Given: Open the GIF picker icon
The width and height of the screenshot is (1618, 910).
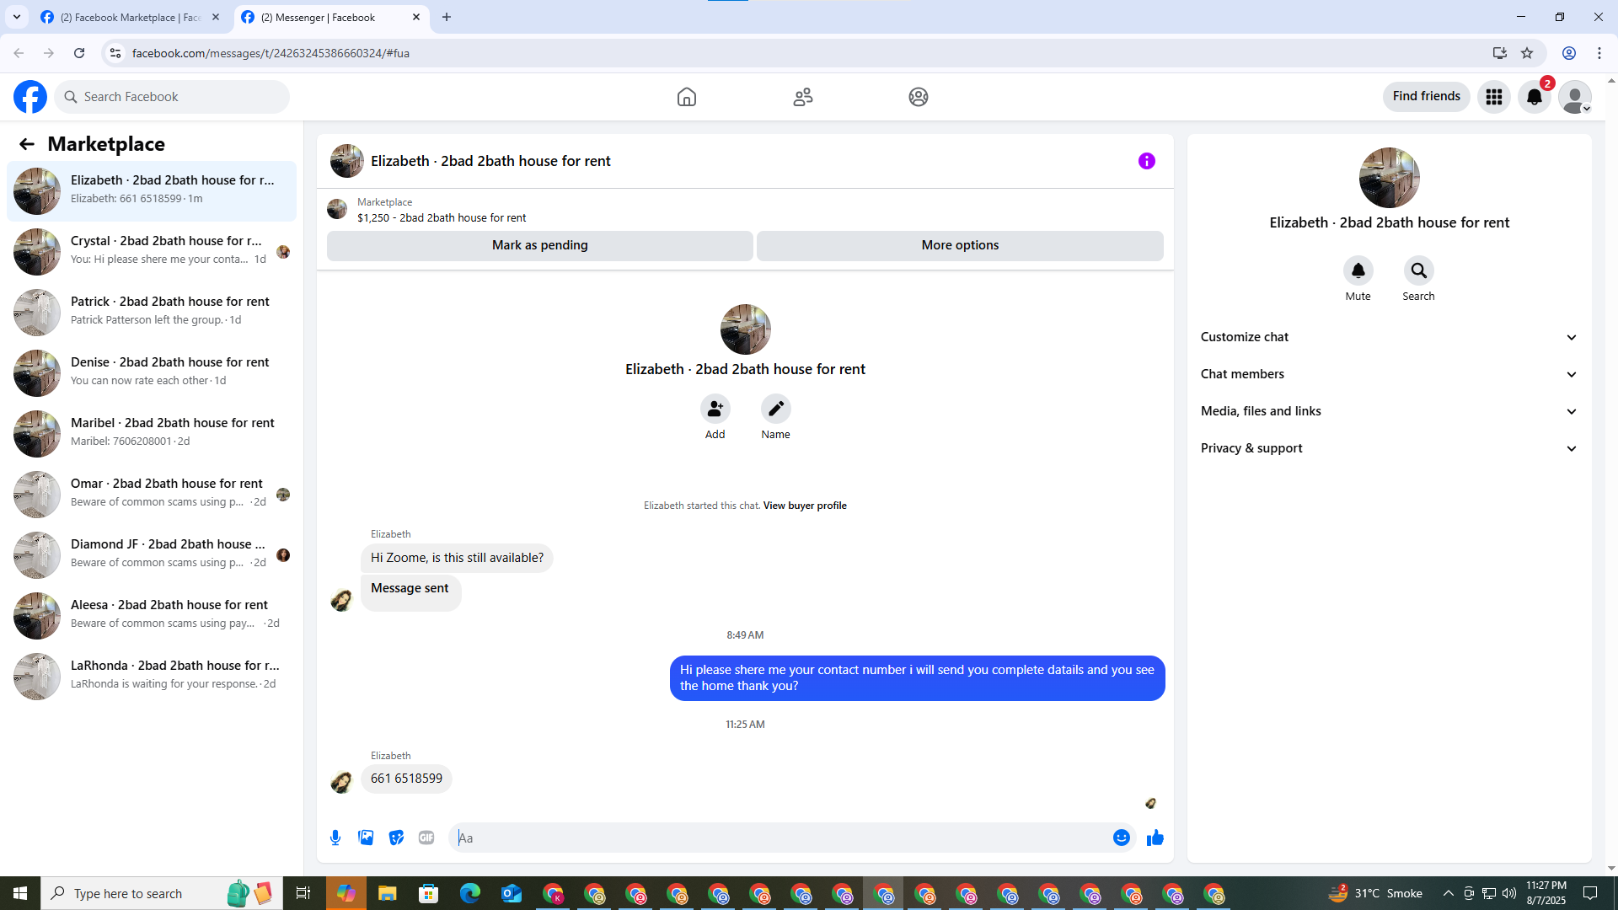Looking at the screenshot, I should 426,838.
